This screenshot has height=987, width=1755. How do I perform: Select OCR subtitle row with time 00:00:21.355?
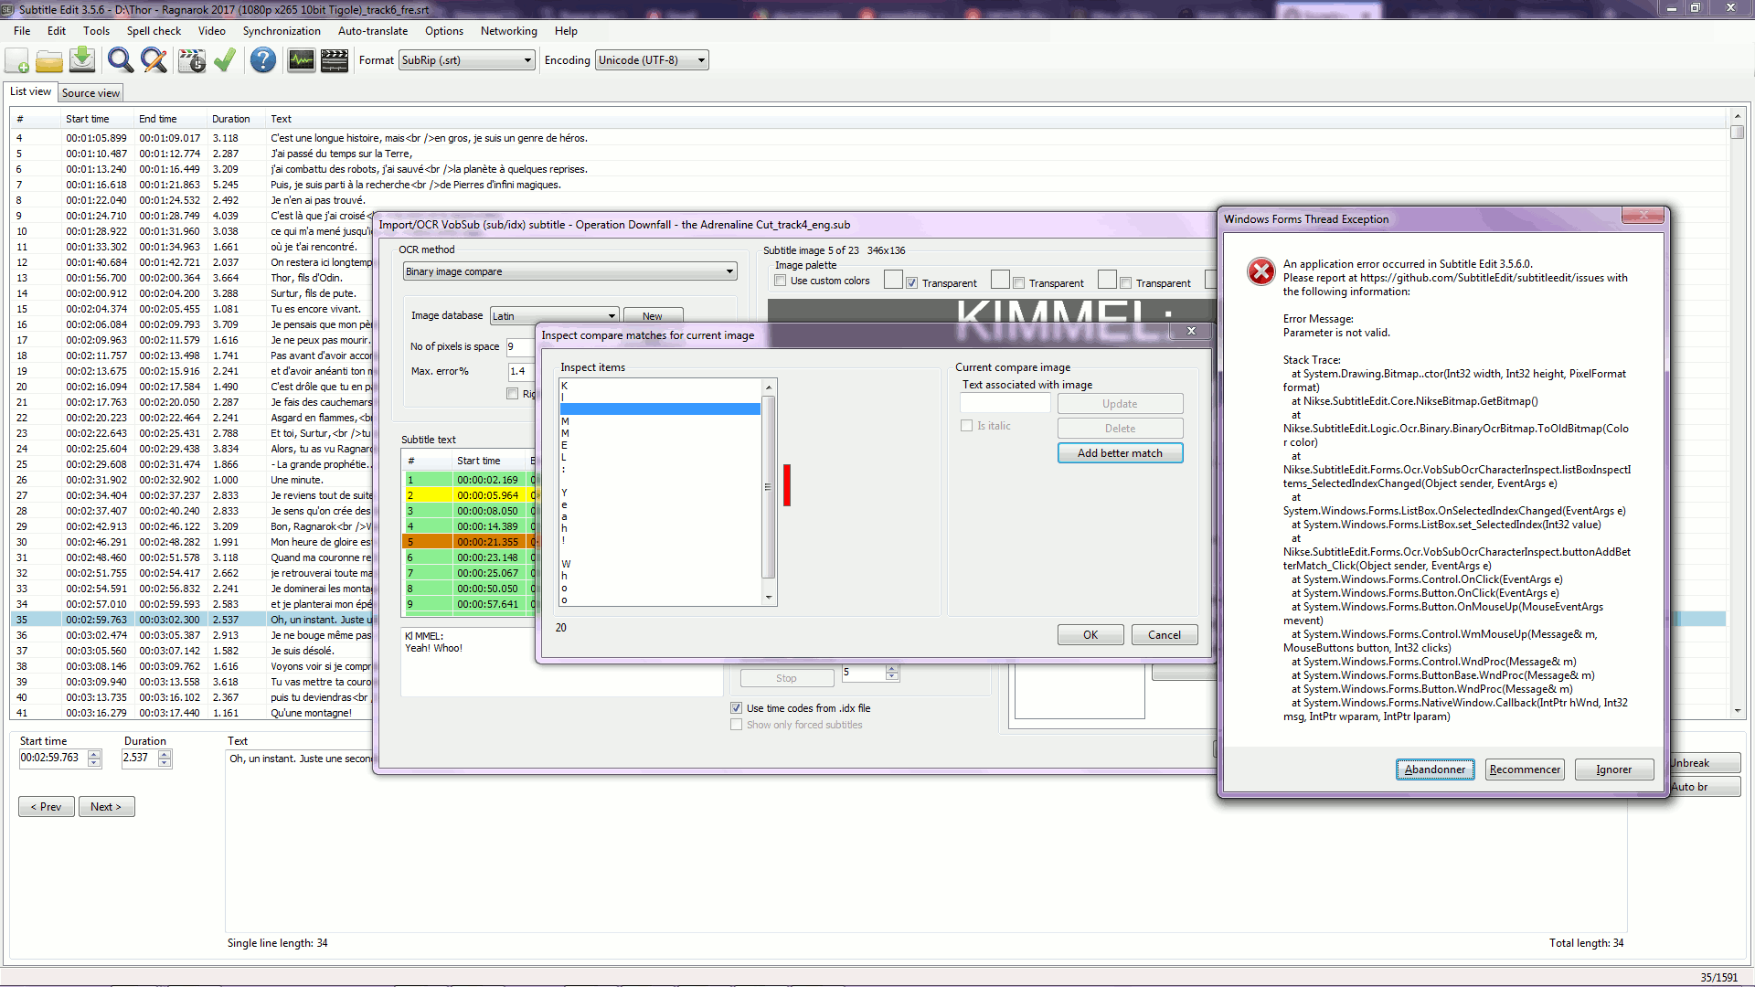pos(471,542)
